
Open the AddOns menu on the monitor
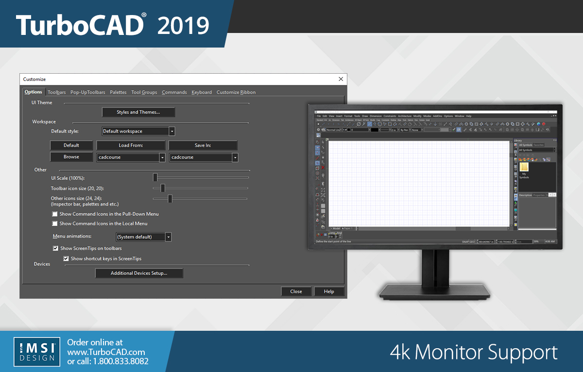click(x=437, y=116)
